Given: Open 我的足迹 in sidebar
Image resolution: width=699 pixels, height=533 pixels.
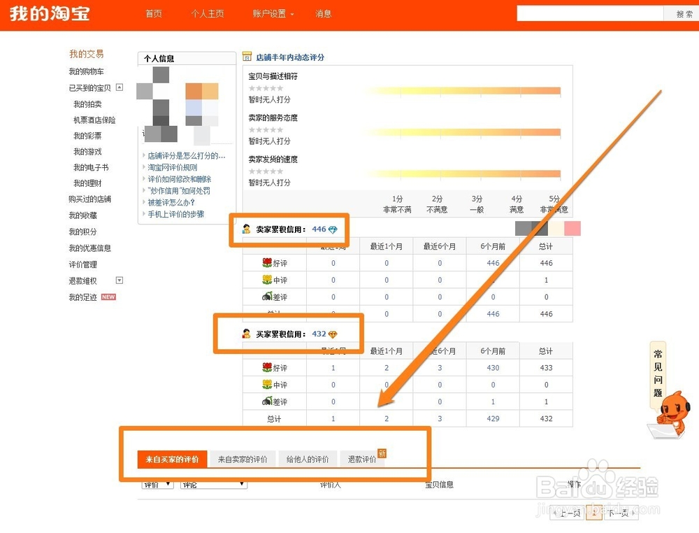Looking at the screenshot, I should click(83, 297).
